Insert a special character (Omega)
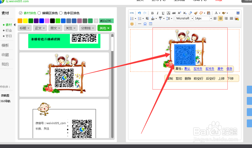The image size is (252, 148). pos(145,24)
